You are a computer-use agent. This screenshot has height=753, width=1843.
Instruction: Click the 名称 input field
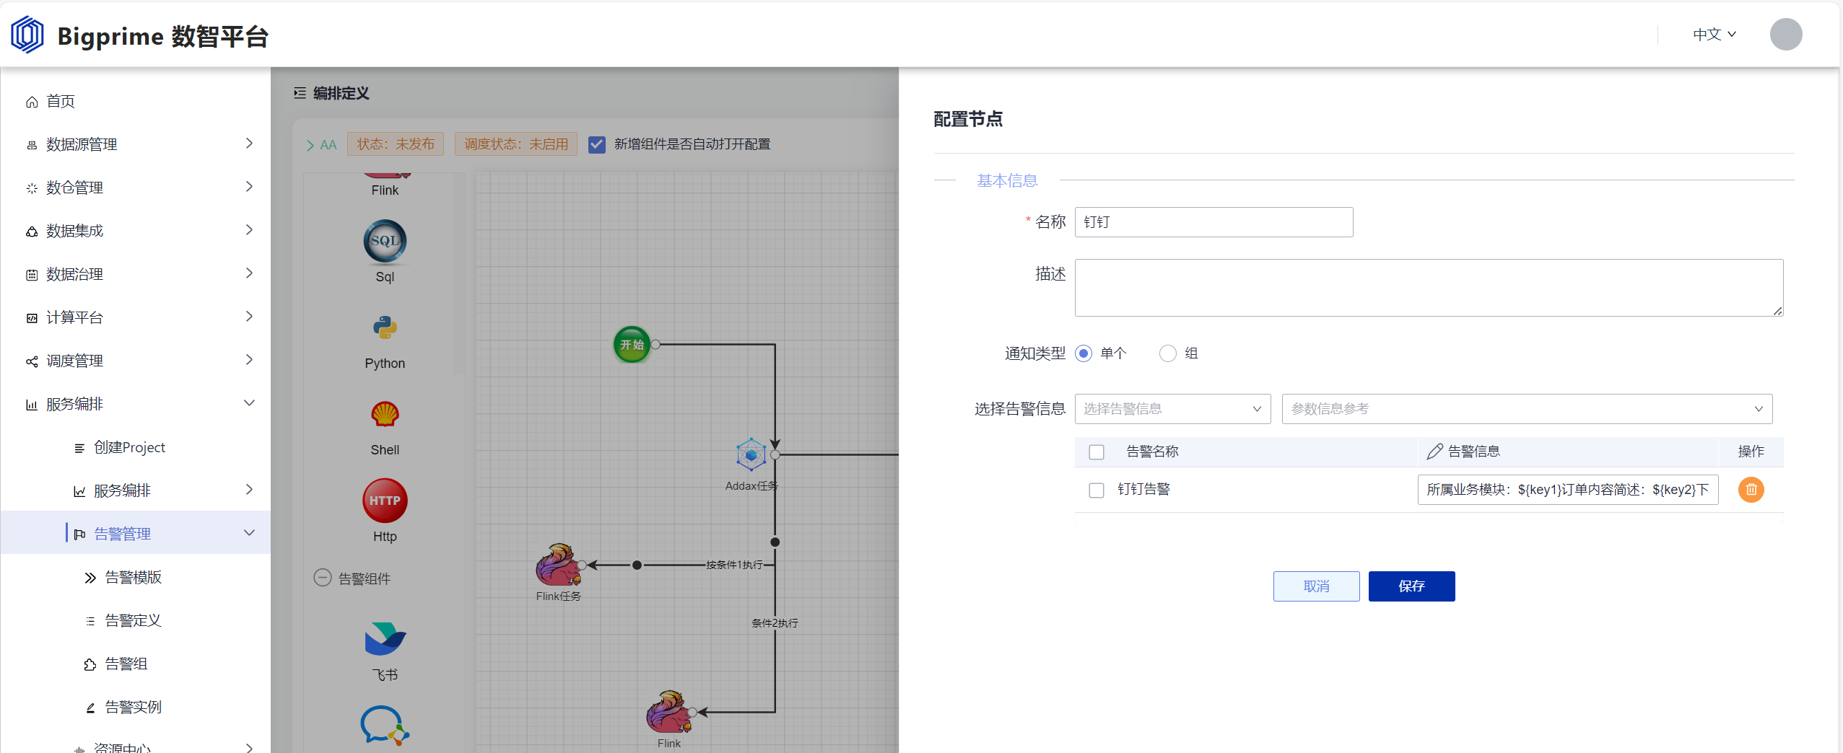pyautogui.click(x=1214, y=222)
